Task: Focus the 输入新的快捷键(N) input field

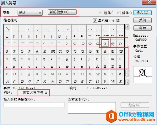Action: 34,105
